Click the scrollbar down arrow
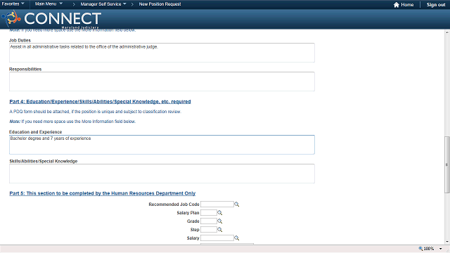Screen dimensions: 450x253 pyautogui.click(x=447, y=242)
